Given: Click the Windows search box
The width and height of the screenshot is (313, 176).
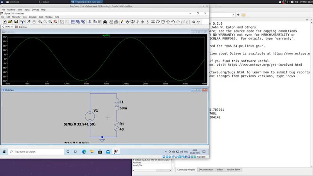Looking at the screenshot, I should tap(35, 152).
